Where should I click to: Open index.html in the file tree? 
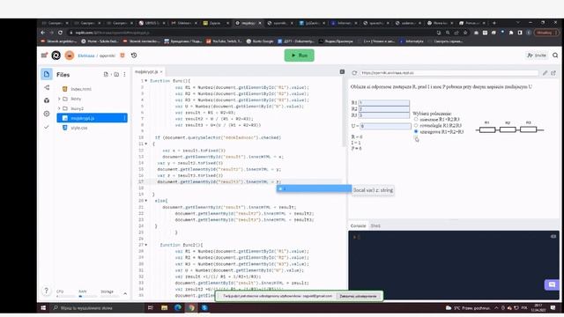click(x=81, y=89)
